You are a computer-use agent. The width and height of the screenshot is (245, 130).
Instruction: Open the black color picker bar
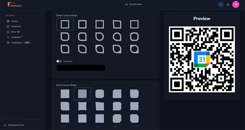(81, 67)
